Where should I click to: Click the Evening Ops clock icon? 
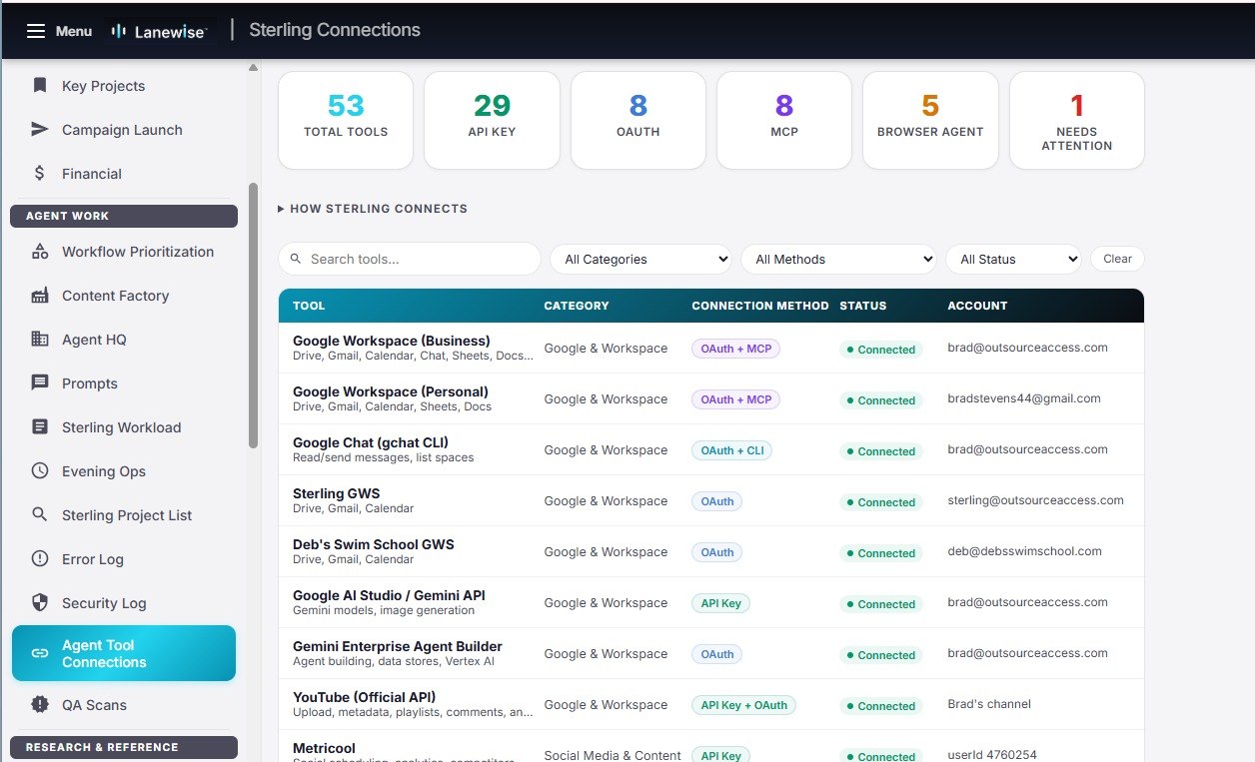tap(40, 471)
